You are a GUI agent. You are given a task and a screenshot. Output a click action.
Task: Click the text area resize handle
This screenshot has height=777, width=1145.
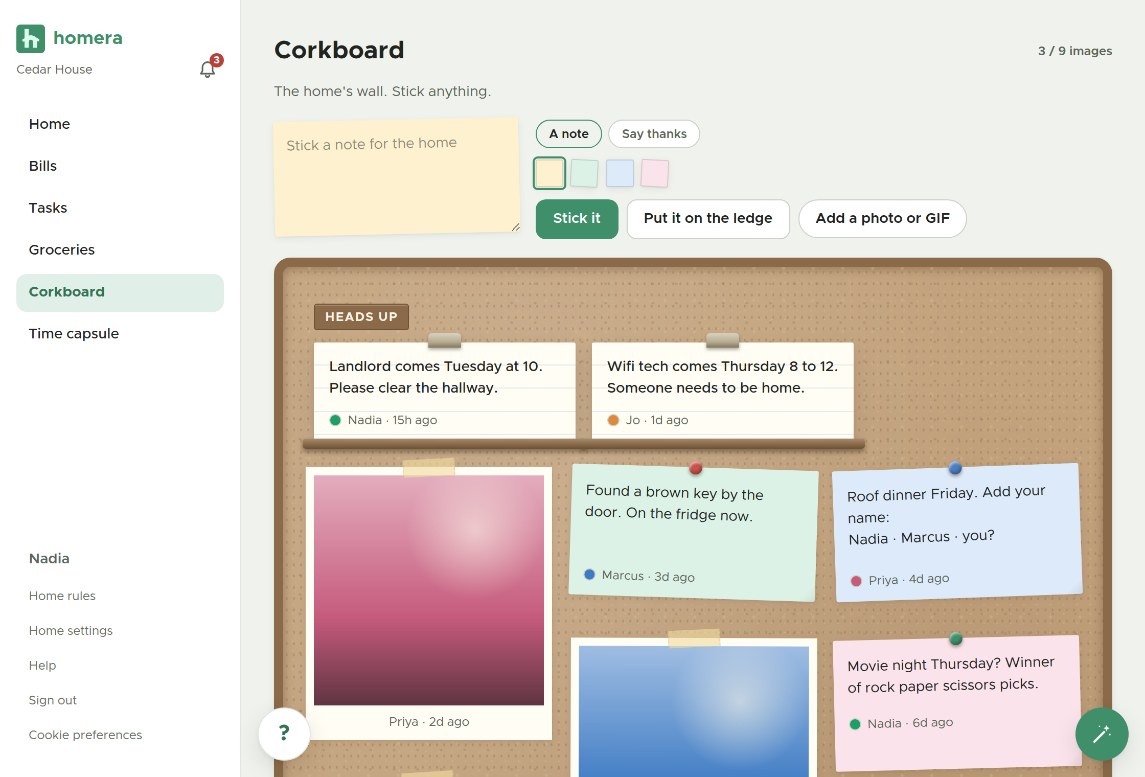pos(516,227)
